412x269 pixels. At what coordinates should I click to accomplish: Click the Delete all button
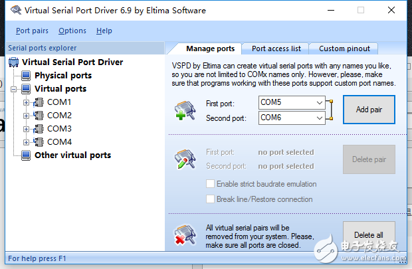pyautogui.click(x=369, y=235)
